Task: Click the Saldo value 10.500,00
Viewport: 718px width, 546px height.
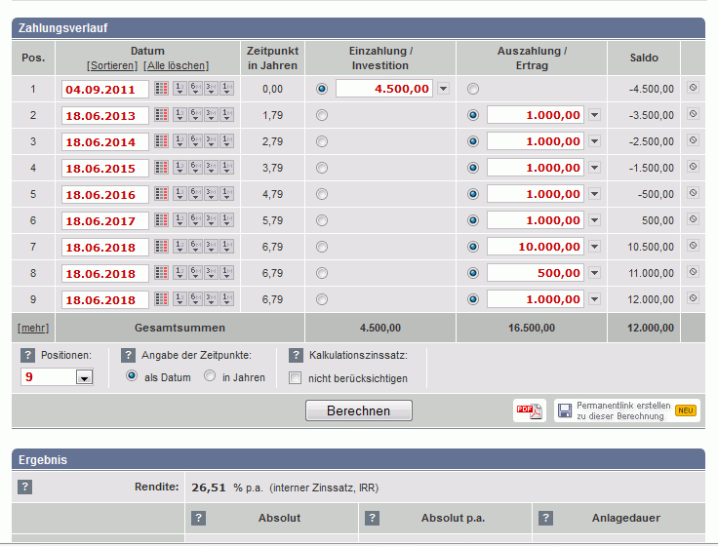Action: [x=651, y=247]
